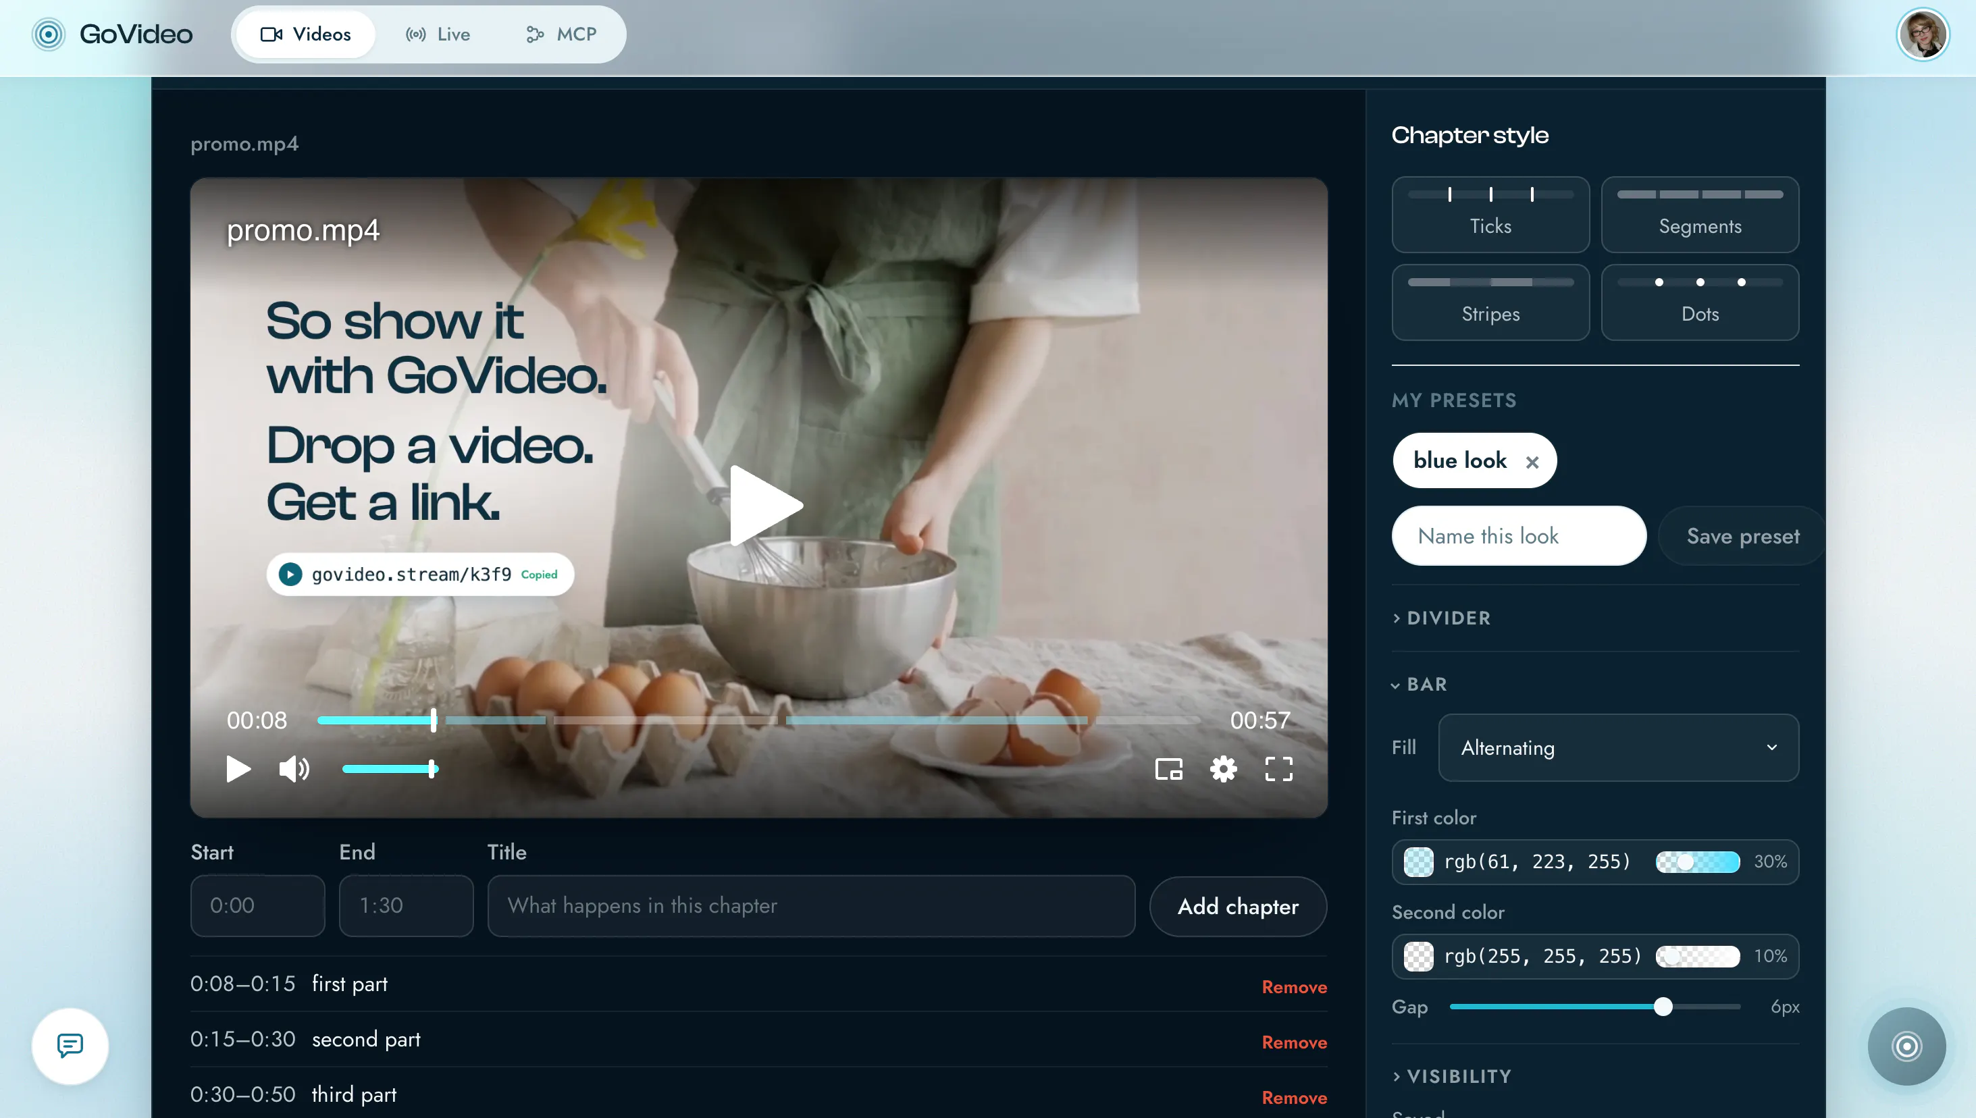
Task: Play video with bottom play icon
Action: click(x=238, y=768)
